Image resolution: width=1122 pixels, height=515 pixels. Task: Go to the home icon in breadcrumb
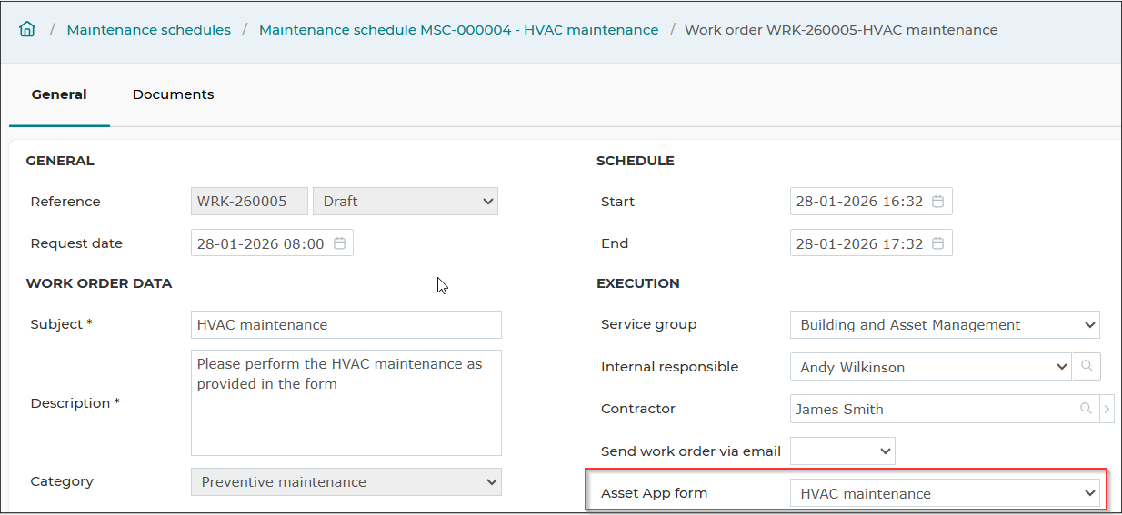pos(27,29)
